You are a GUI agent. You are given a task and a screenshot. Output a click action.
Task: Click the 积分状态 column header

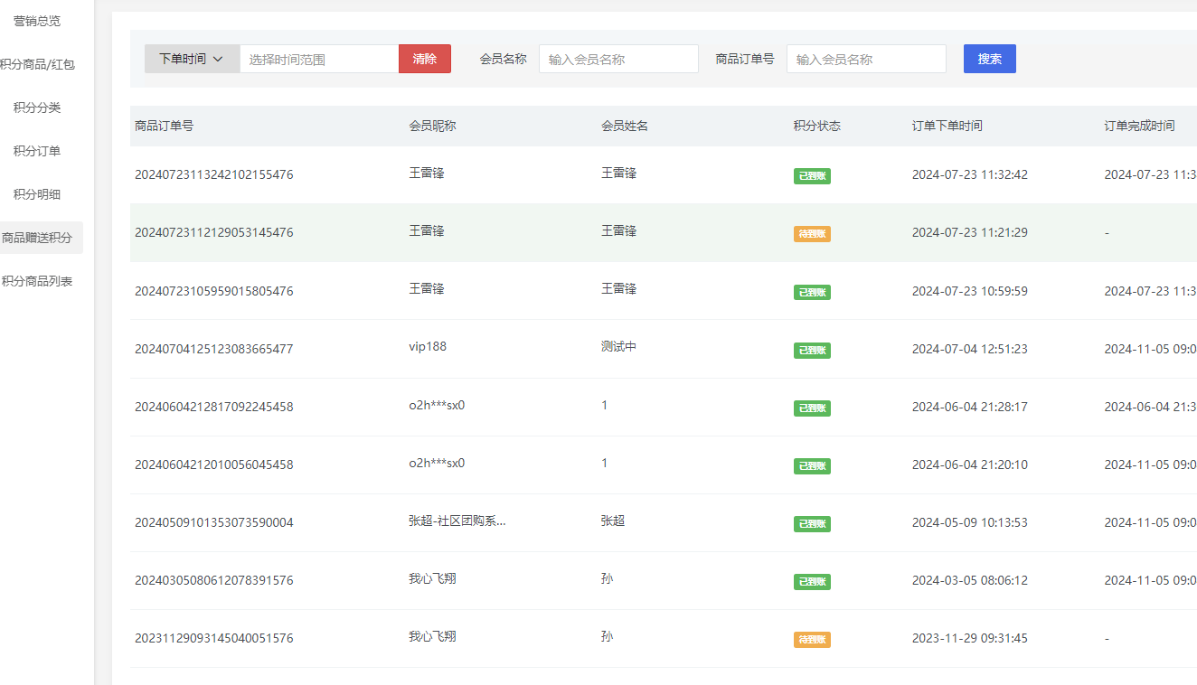[x=816, y=127]
